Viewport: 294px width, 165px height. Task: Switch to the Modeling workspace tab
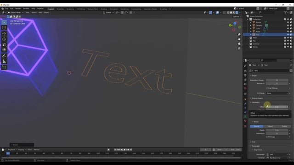click(60, 9)
